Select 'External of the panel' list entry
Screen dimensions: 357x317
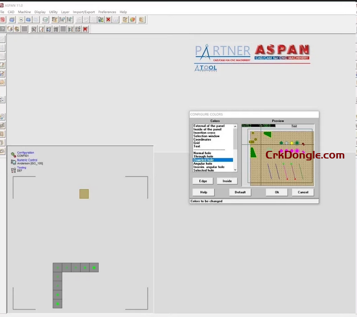[x=208, y=126]
